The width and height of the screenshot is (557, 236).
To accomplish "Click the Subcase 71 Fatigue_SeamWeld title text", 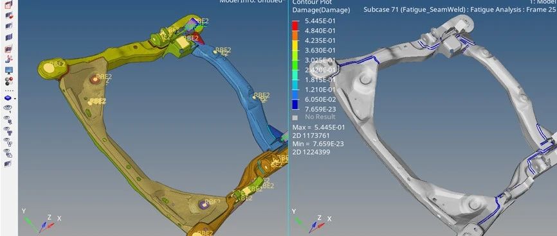I will click(x=414, y=10).
